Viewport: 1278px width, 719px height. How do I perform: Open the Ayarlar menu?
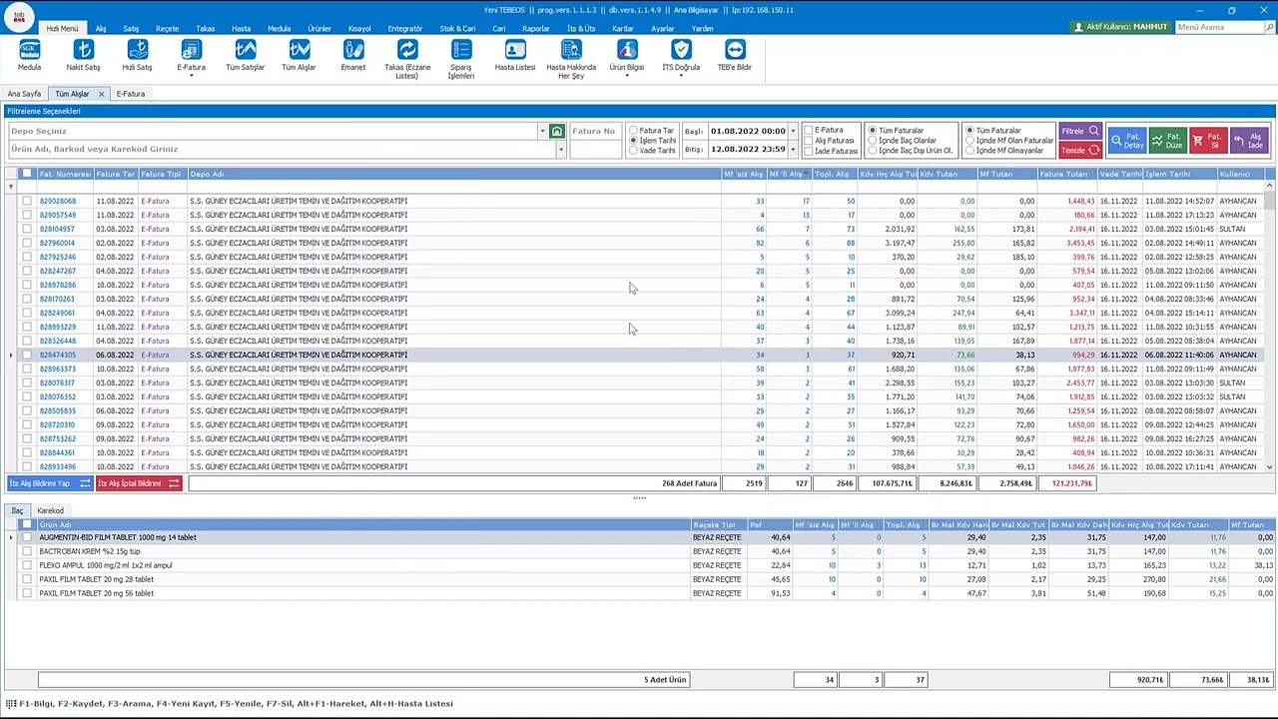(663, 28)
